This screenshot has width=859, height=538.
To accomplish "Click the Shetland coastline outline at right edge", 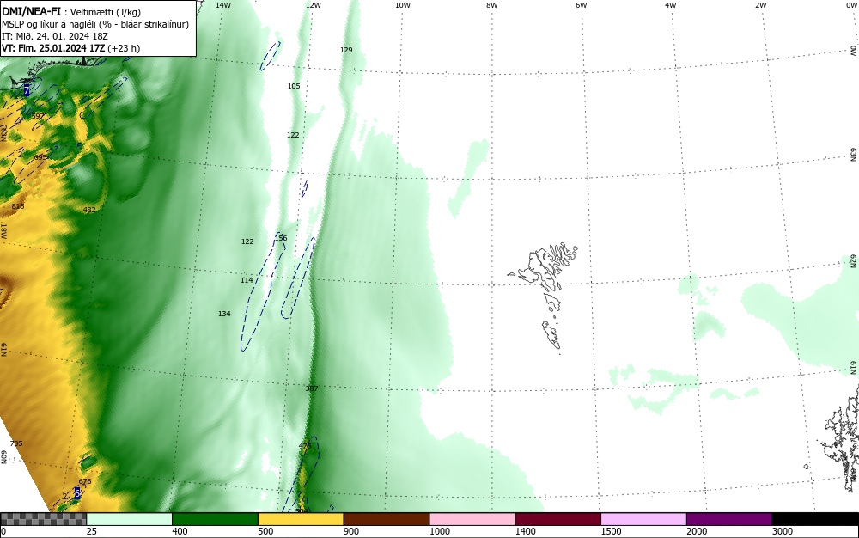I will coord(842,438).
